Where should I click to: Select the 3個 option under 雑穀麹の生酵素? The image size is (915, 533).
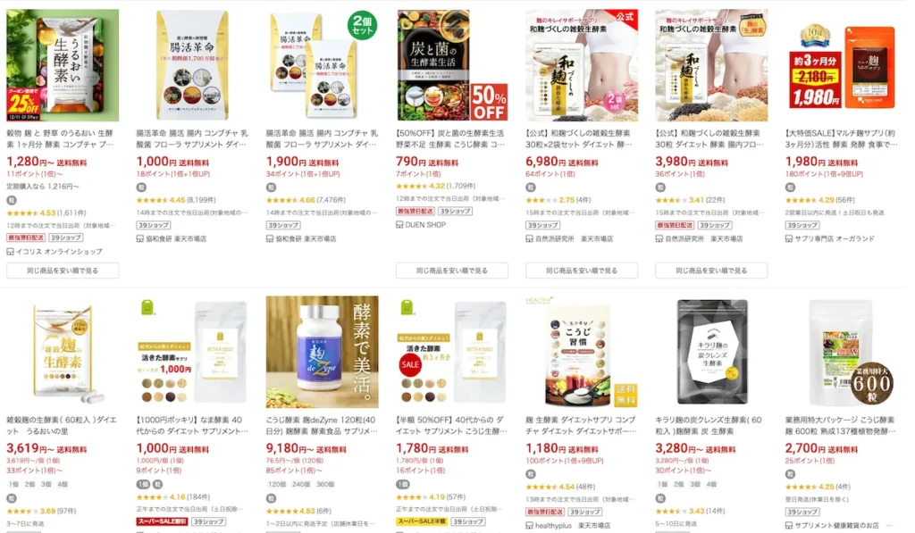point(46,484)
